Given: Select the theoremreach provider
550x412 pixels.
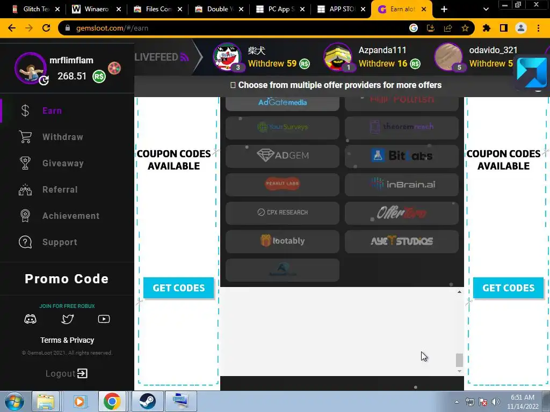Looking at the screenshot, I should coord(402,128).
